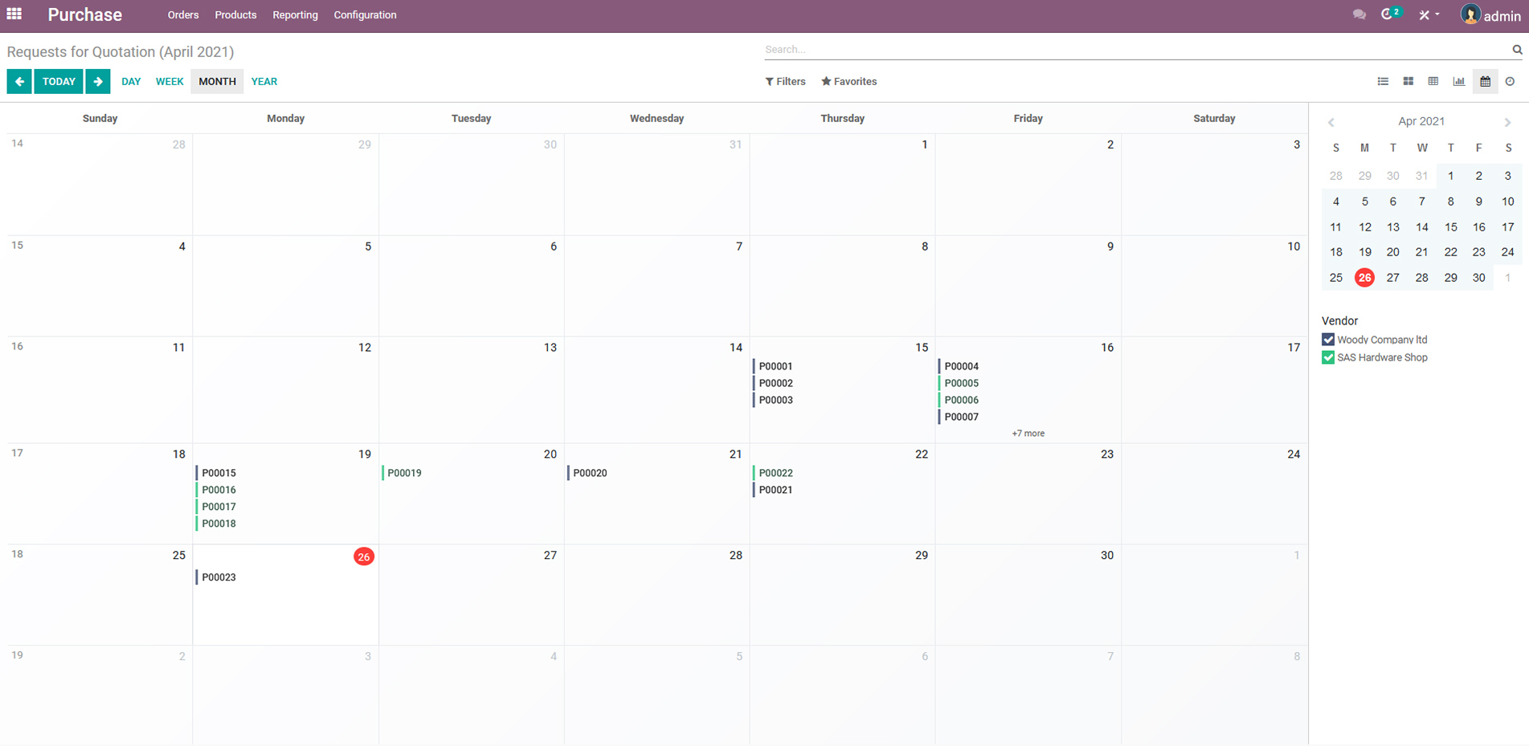Uncheck the SAS Hardware Shop vendor
This screenshot has height=746, width=1529.
tap(1328, 358)
